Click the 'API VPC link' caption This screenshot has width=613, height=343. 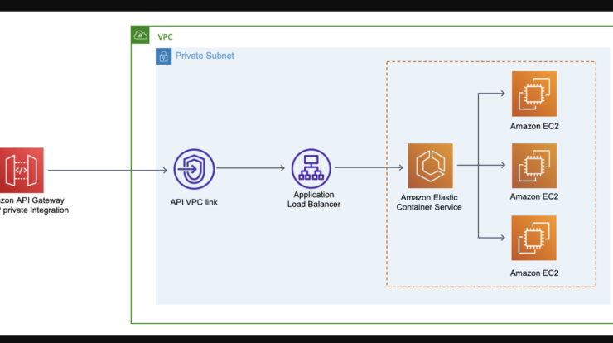click(x=194, y=202)
